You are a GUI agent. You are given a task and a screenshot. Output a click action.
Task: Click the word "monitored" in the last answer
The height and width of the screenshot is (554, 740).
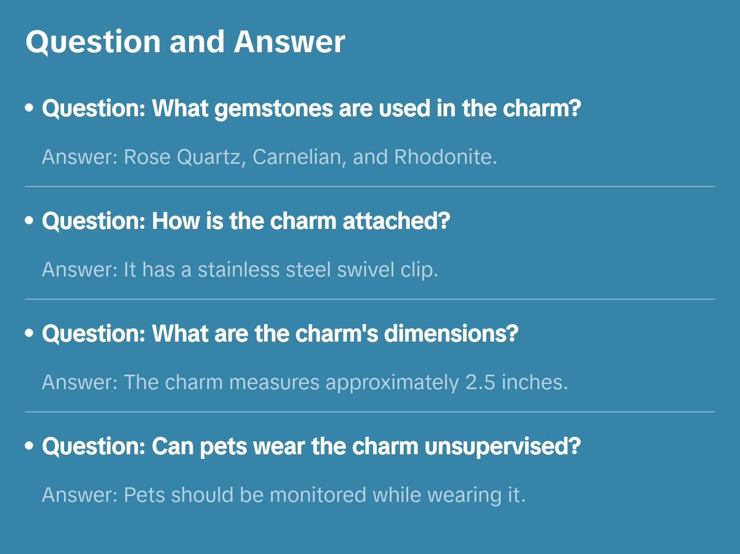318,495
